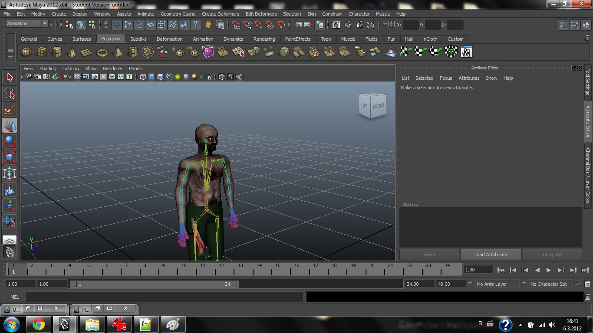The image size is (593, 333).
Task: Open Script Editor icon at bottom right
Action: coord(587,297)
